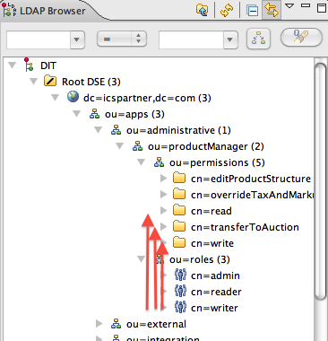Collapse the ou=administrative node
The height and width of the screenshot is (341, 328).
pos(98,130)
